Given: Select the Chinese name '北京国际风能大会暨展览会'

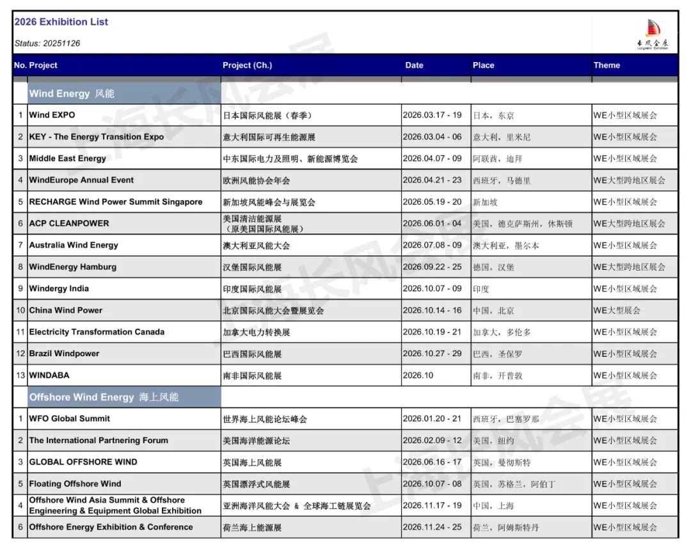Looking at the screenshot, I should 273,310.
